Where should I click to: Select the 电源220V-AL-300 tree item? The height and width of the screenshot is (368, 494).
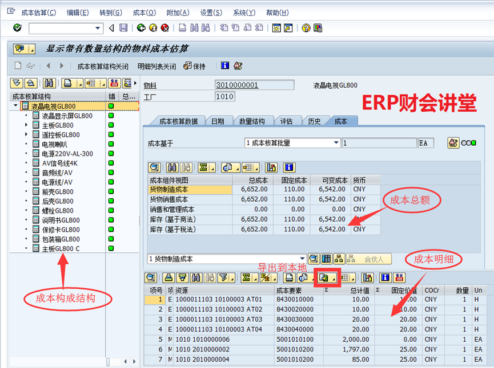pyautogui.click(x=67, y=154)
